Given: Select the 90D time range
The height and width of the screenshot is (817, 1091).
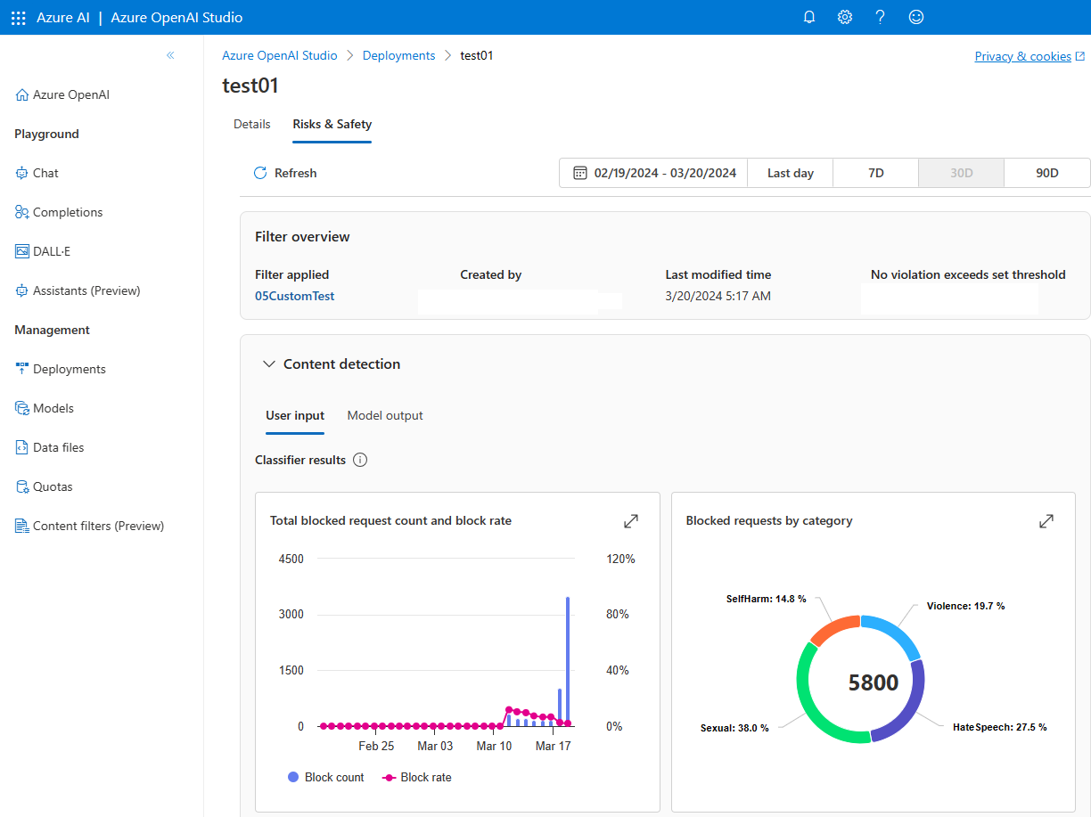Looking at the screenshot, I should tap(1047, 173).
